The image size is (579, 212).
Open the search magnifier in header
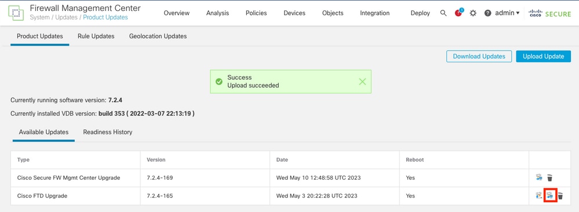(443, 13)
